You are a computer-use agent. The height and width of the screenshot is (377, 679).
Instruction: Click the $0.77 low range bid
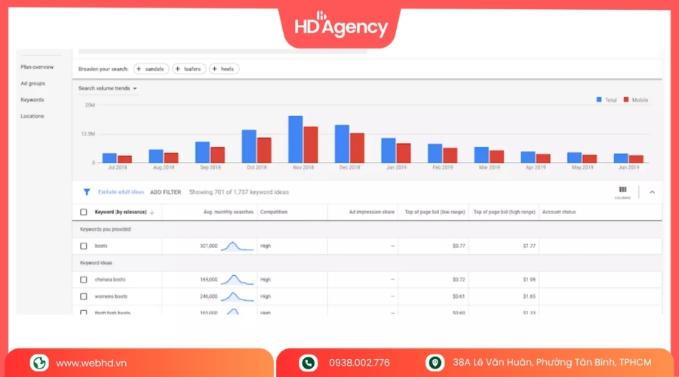point(459,246)
